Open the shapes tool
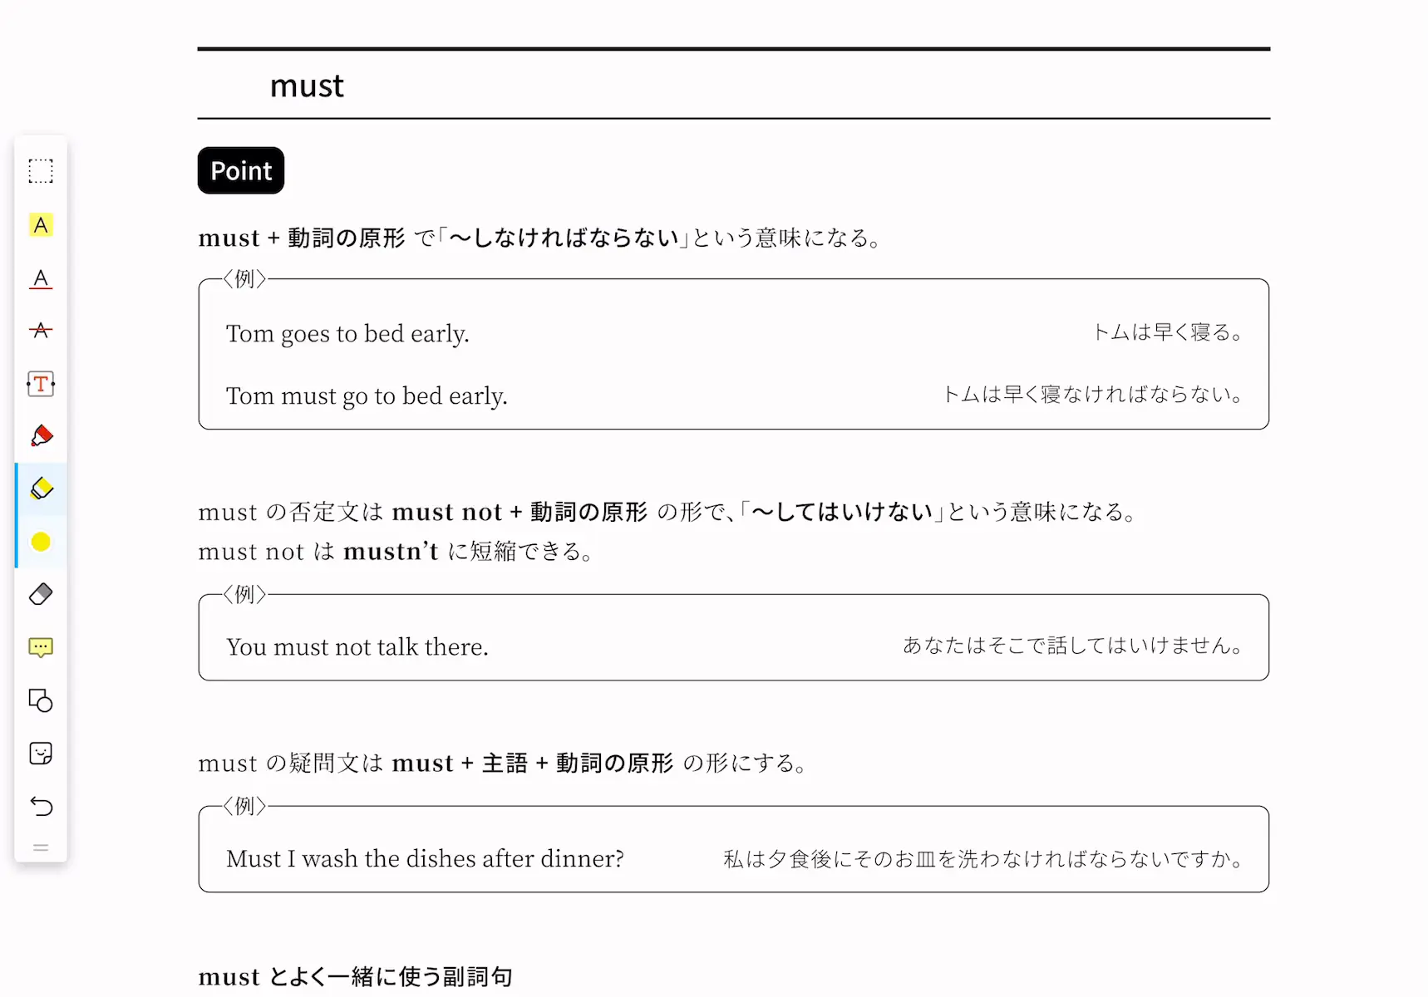The height and width of the screenshot is (997, 1428). [41, 700]
